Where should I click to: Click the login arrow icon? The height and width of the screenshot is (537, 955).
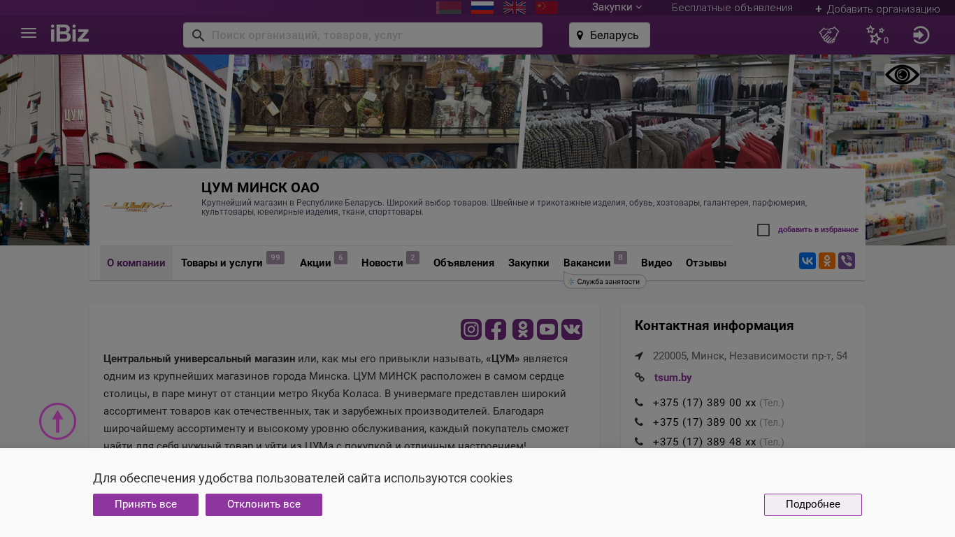click(921, 35)
